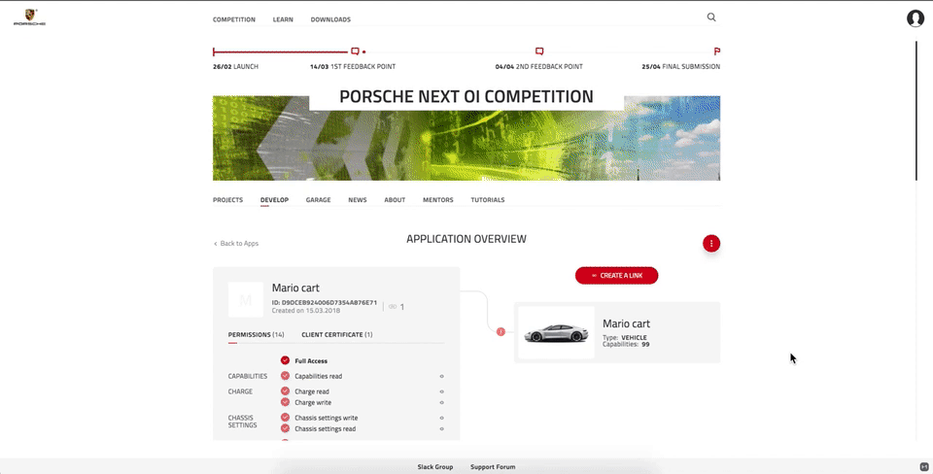This screenshot has width=933, height=474.
Task: Toggle the Charge read permission
Action: coord(285,391)
